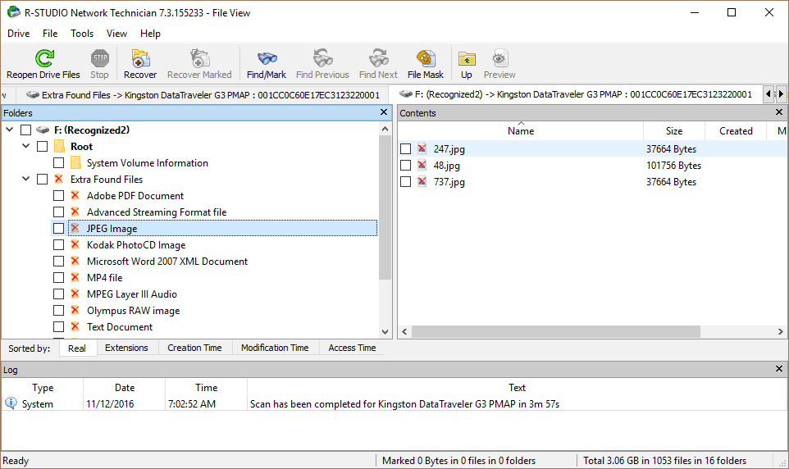Viewport: 789px width, 469px height.
Task: Click deleted file icon of 247.jpg
Action: tap(422, 149)
